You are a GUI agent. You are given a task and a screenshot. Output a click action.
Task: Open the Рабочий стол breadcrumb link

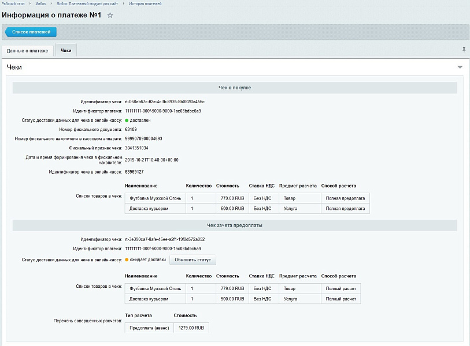tap(13, 3)
